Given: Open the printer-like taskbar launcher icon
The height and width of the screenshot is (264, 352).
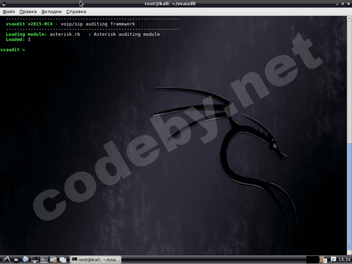Looking at the screenshot, I should click(54, 259).
